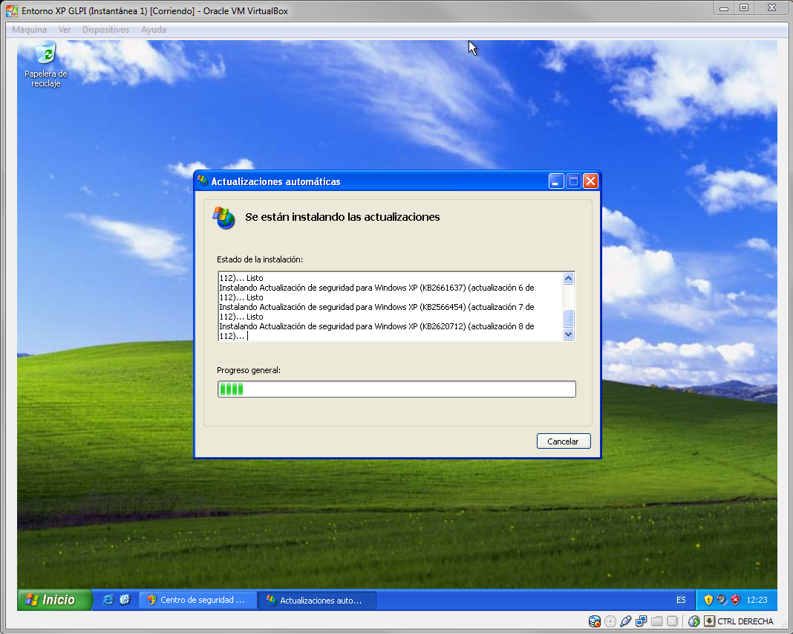
Task: Close the Actualizaciones automáticas dialog
Action: click(590, 181)
